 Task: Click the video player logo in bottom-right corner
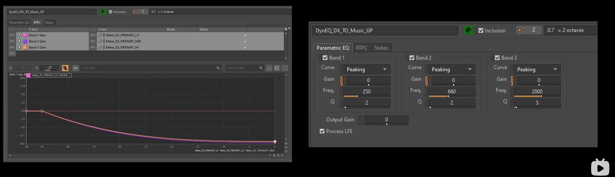click(600, 167)
